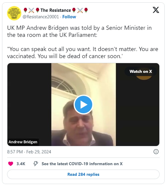Open The Resistance profile avatar
The height and width of the screenshot is (187, 167).
pyautogui.click(x=14, y=13)
